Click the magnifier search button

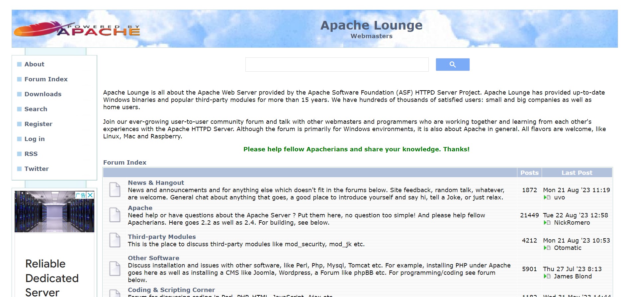point(453,64)
